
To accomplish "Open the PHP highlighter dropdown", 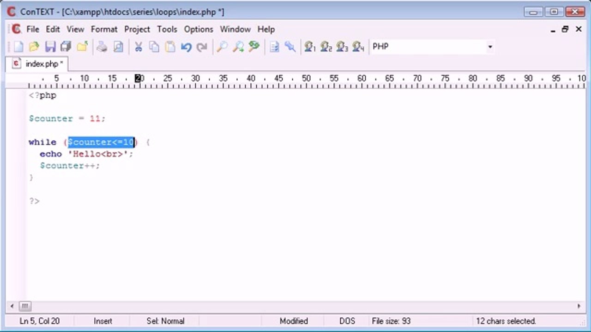I will (x=490, y=47).
